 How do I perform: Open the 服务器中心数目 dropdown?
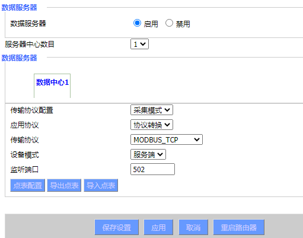(x=139, y=44)
